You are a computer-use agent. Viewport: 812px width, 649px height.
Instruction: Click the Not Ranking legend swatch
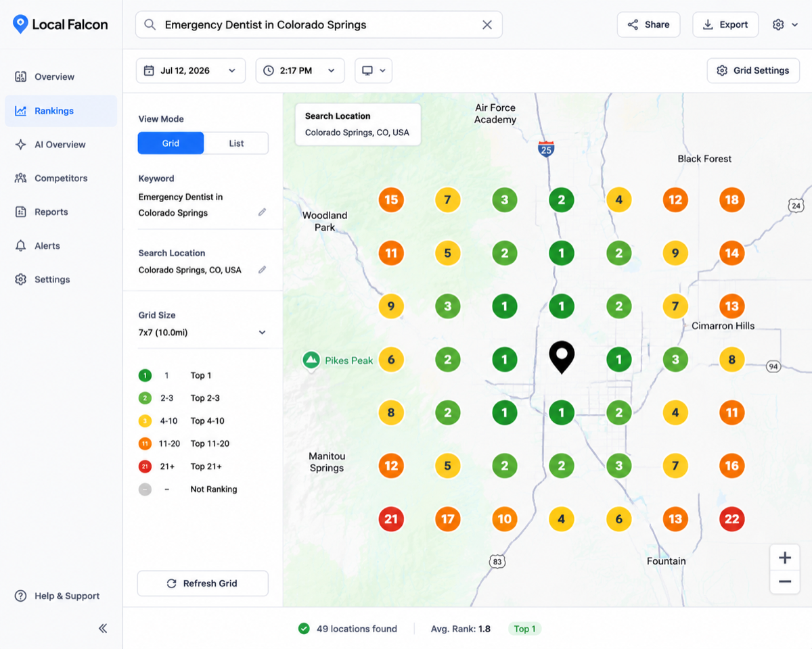pyautogui.click(x=145, y=489)
